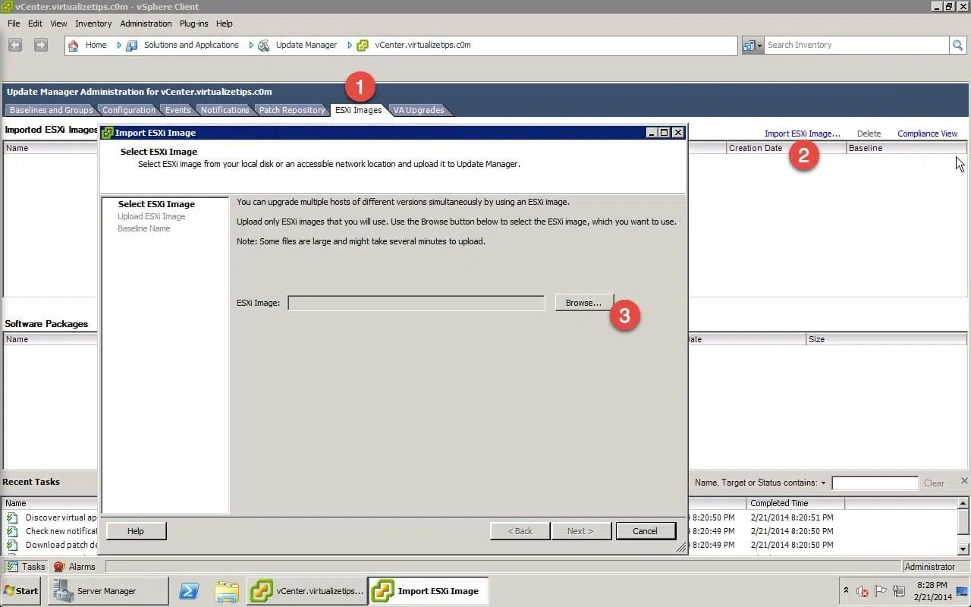Click the Creation Date column header
This screenshot has height=607, width=971.
(x=786, y=148)
